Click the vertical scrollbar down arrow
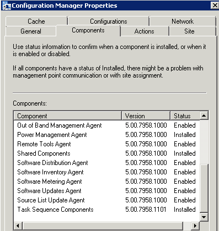219x231 pixels. [x=204, y=217]
